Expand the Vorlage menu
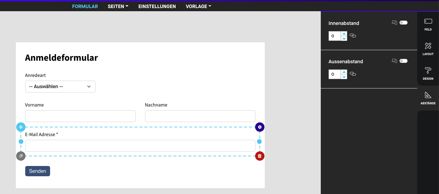 198,6
